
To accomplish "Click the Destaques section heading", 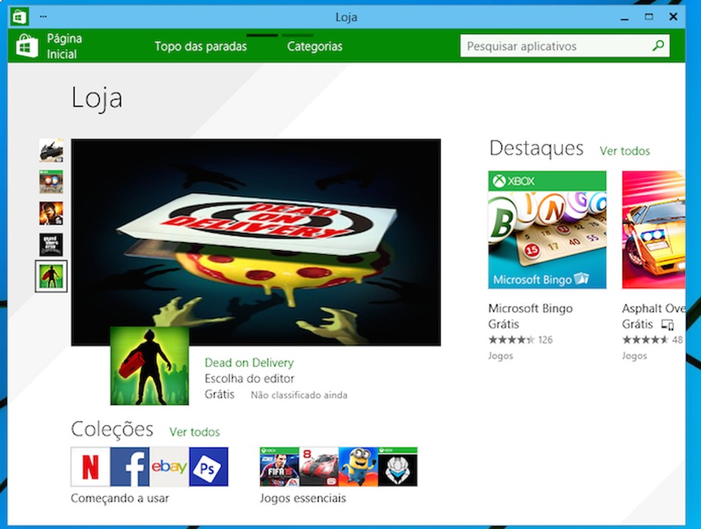I will click(x=536, y=148).
